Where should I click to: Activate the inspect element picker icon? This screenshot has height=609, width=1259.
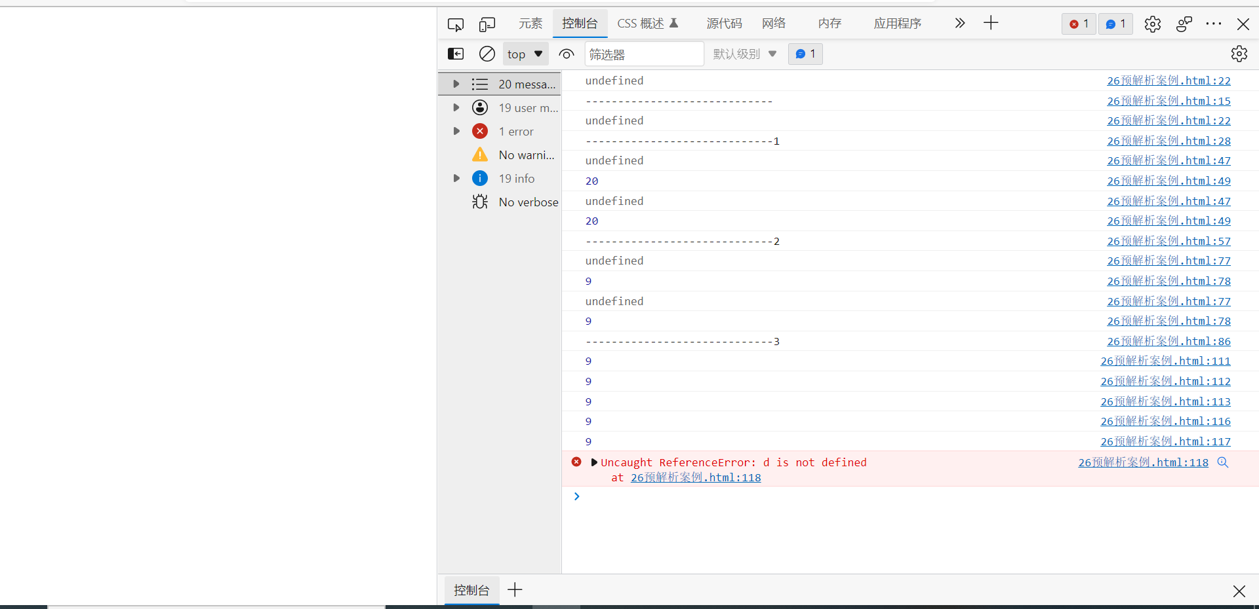click(456, 24)
